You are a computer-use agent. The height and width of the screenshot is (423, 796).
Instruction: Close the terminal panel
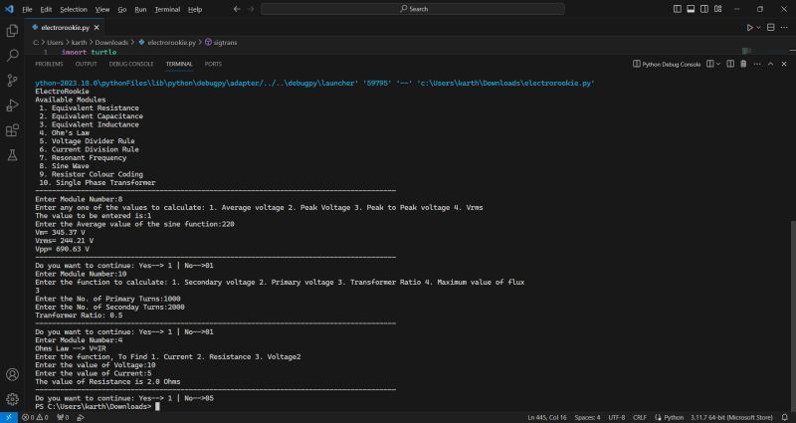pyautogui.click(x=784, y=64)
